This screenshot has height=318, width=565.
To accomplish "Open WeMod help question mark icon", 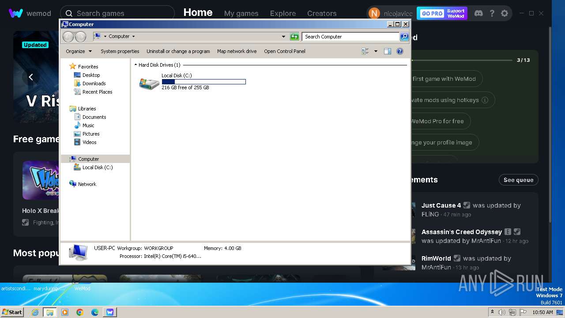I will click(492, 13).
